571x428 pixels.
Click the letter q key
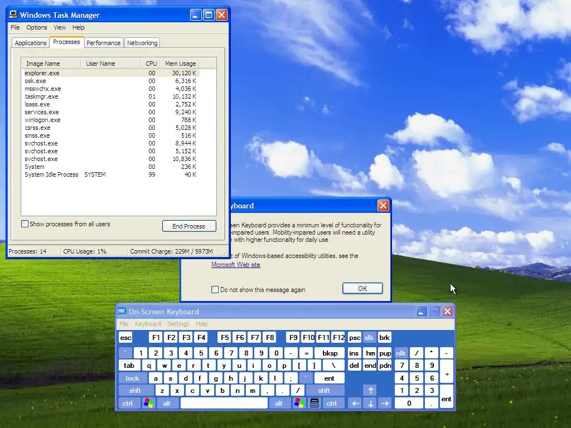(x=149, y=366)
